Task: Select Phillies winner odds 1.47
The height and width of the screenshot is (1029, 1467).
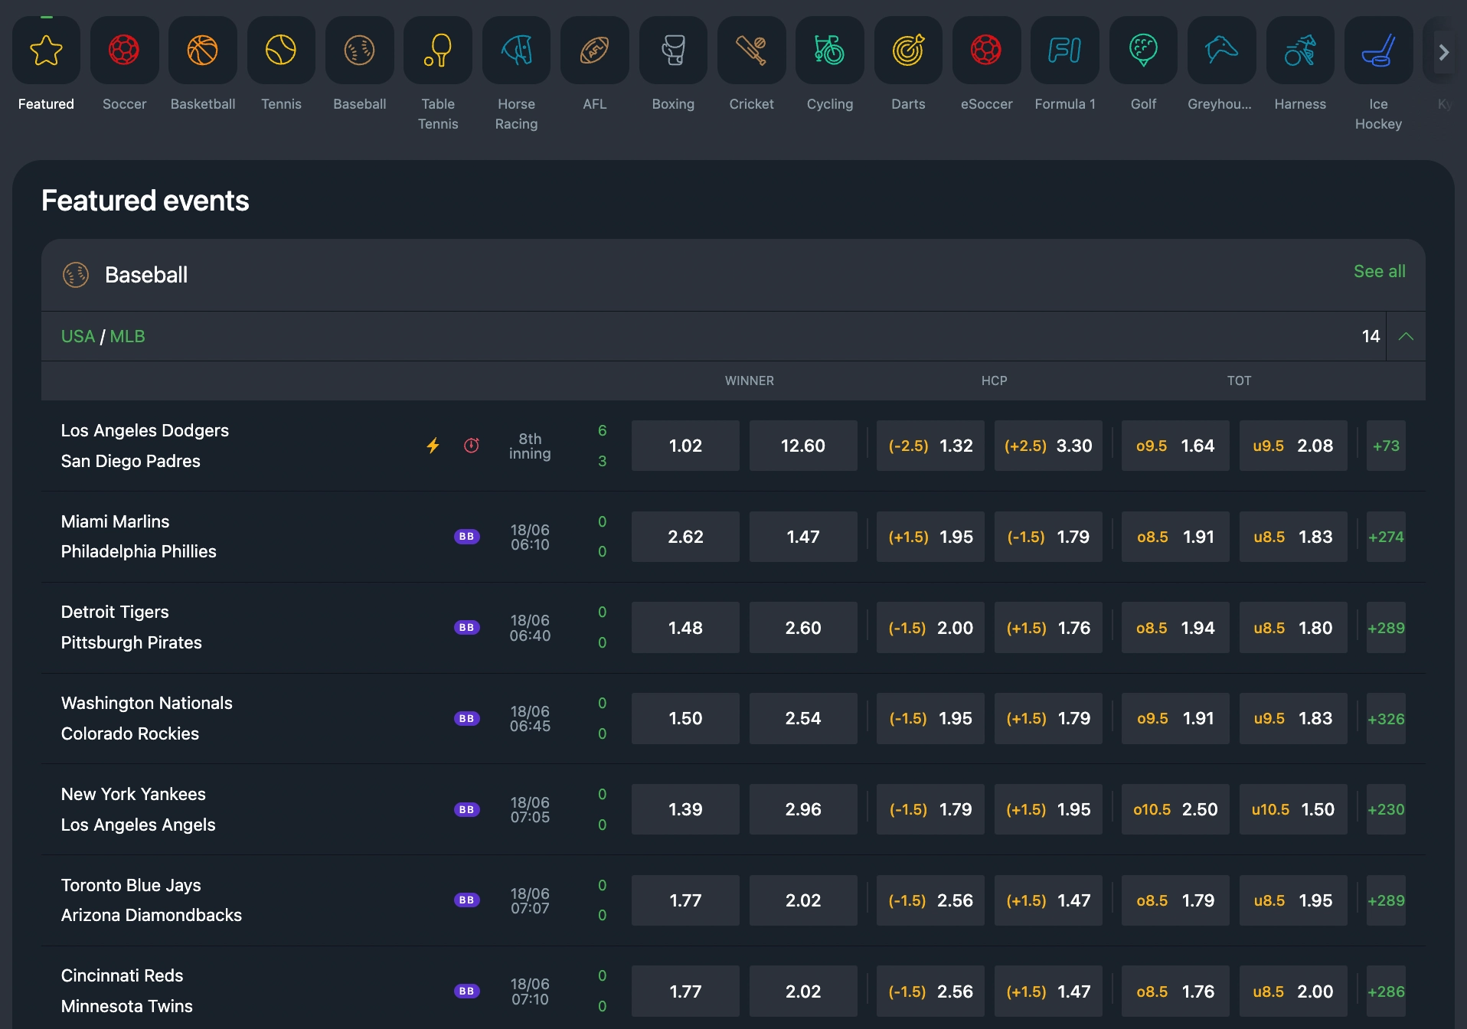Action: (x=803, y=537)
